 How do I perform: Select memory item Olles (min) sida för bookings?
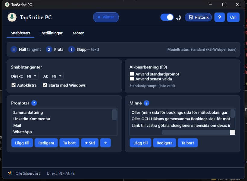180,112
